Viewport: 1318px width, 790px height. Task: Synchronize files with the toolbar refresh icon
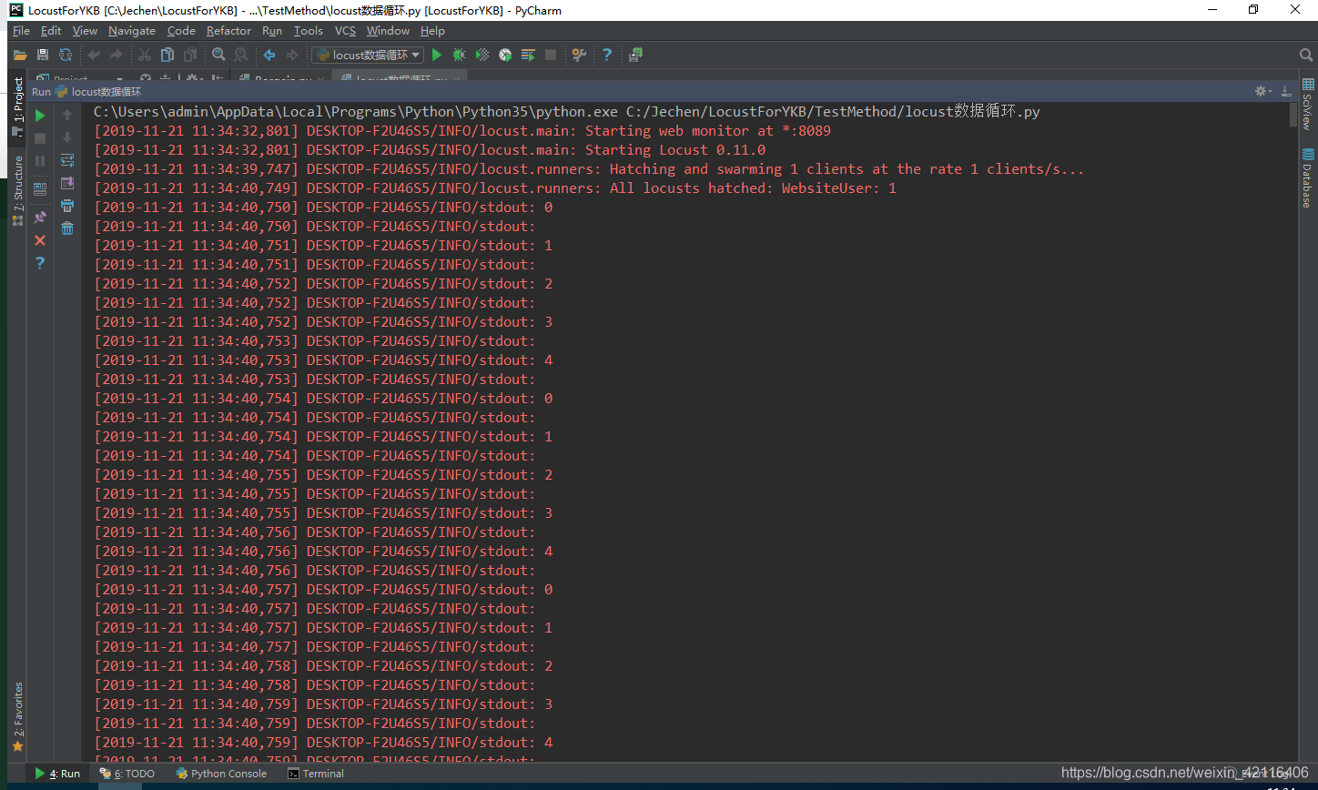tap(66, 55)
